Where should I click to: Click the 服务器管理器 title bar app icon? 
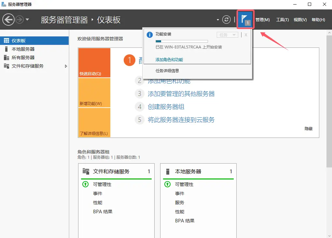pyautogui.click(x=4, y=4)
